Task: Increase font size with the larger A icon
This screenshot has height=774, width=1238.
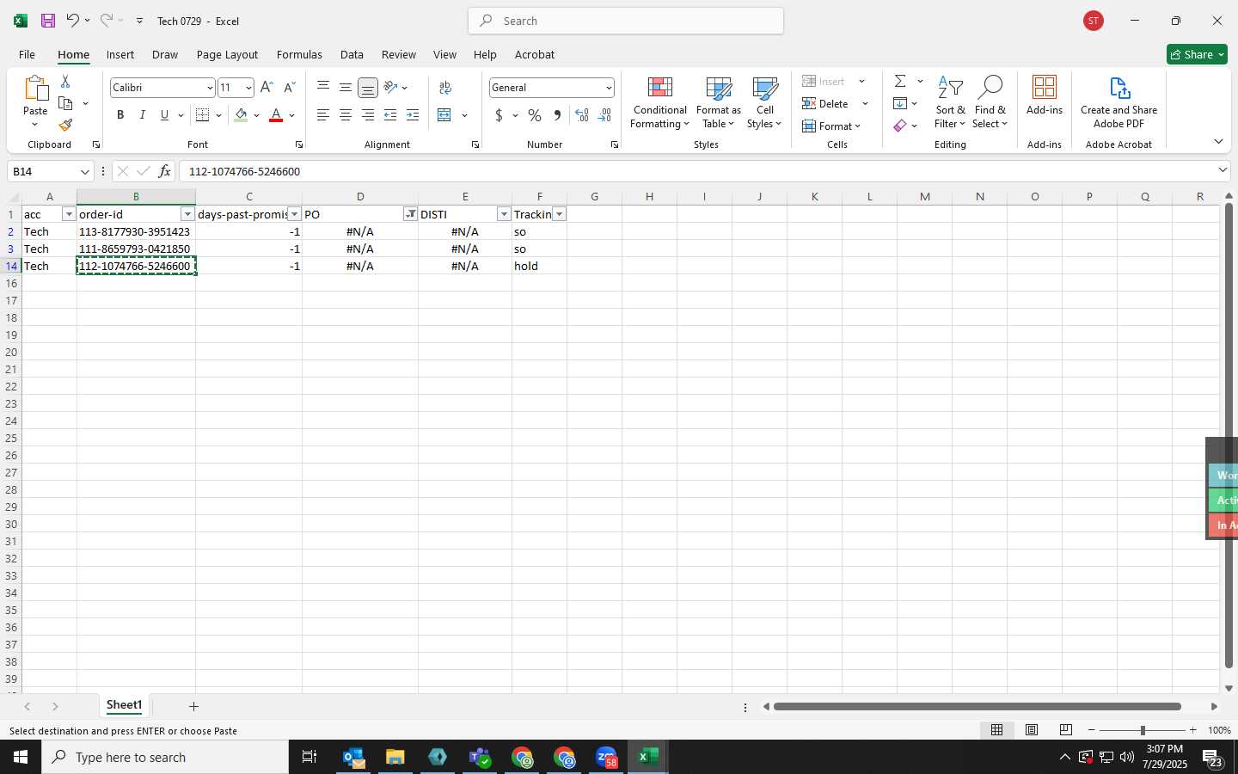Action: pyautogui.click(x=267, y=88)
